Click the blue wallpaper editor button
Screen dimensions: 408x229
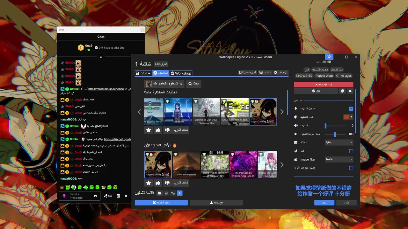(161, 203)
